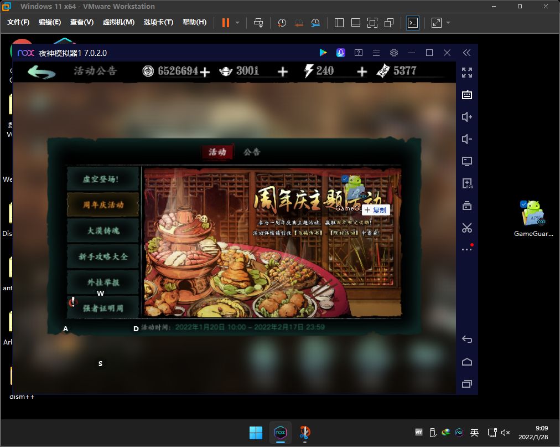Expand the stretch display dropdown arrow
Viewport: 560px width, 447px height.
(448, 23)
